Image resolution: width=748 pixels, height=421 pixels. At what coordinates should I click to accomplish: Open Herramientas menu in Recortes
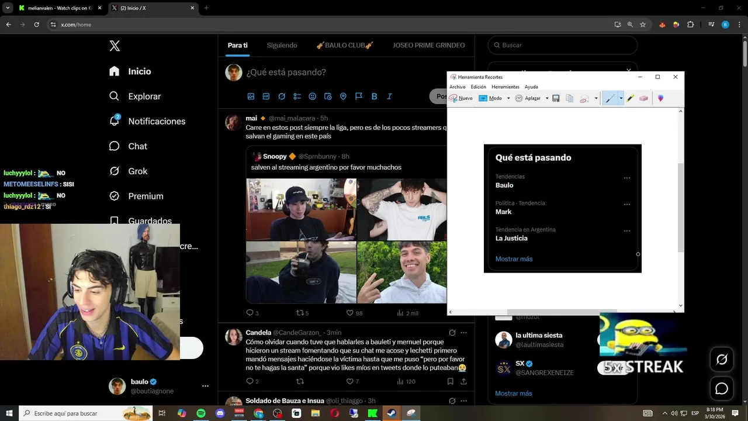(505, 87)
